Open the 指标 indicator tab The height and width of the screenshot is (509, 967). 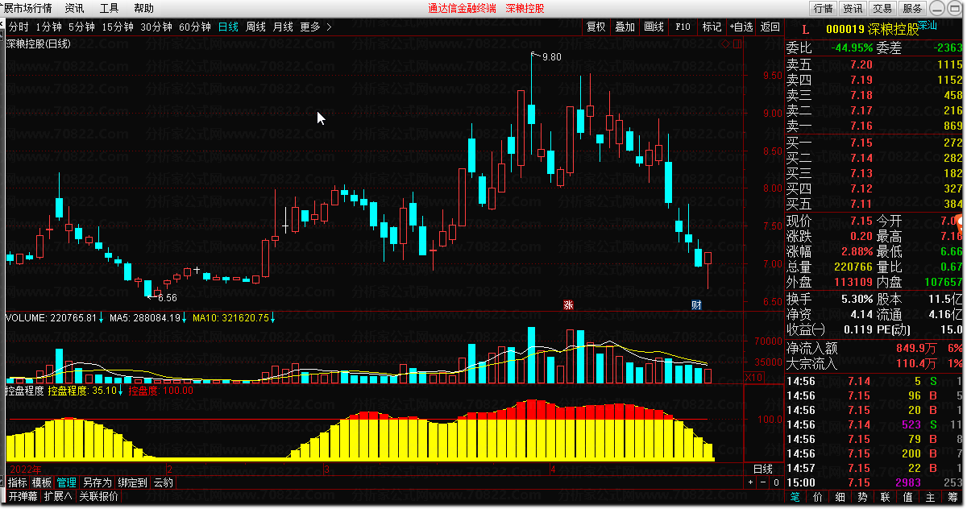(17, 482)
